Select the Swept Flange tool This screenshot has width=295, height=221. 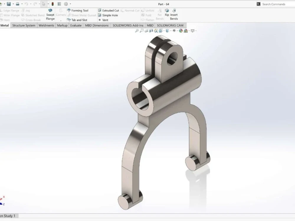(50, 15)
